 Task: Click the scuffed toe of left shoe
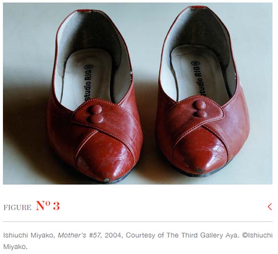coord(106,180)
